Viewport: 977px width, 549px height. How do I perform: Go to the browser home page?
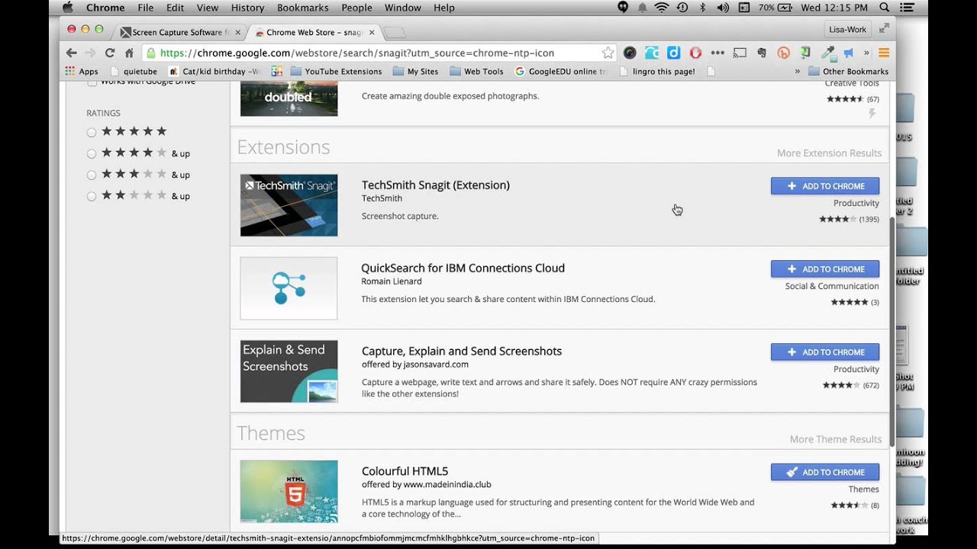coord(129,53)
